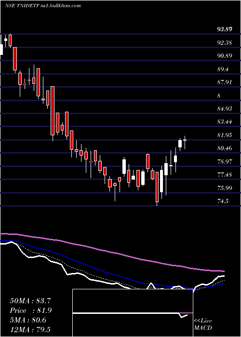The width and height of the screenshot is (241, 337).
Task: Click the 50MA : 83.7 readout
Action: click(x=30, y=301)
